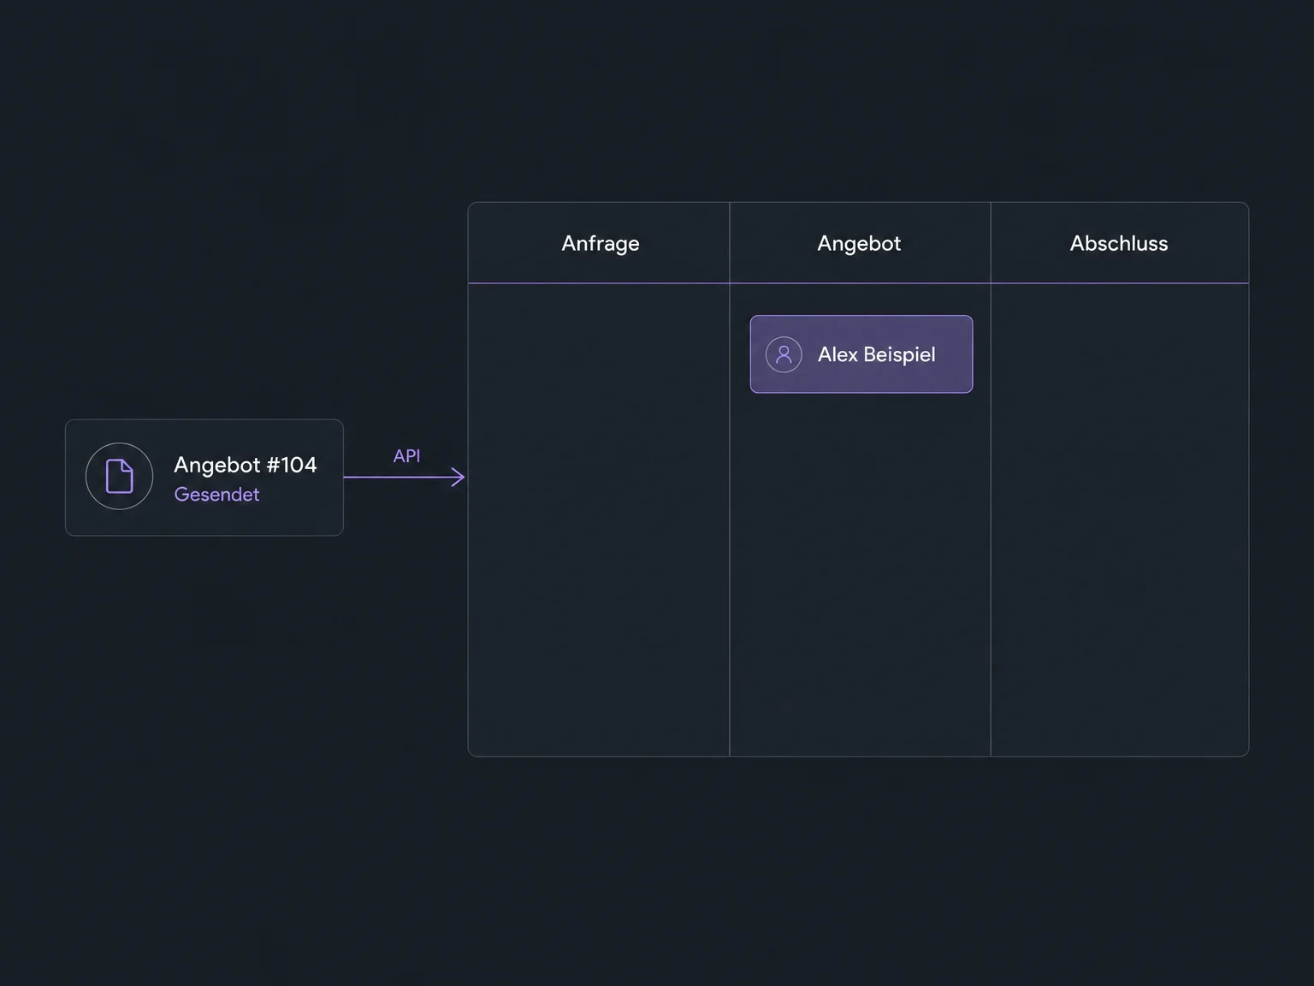
Task: Select the Anfrage column header
Action: (x=601, y=243)
